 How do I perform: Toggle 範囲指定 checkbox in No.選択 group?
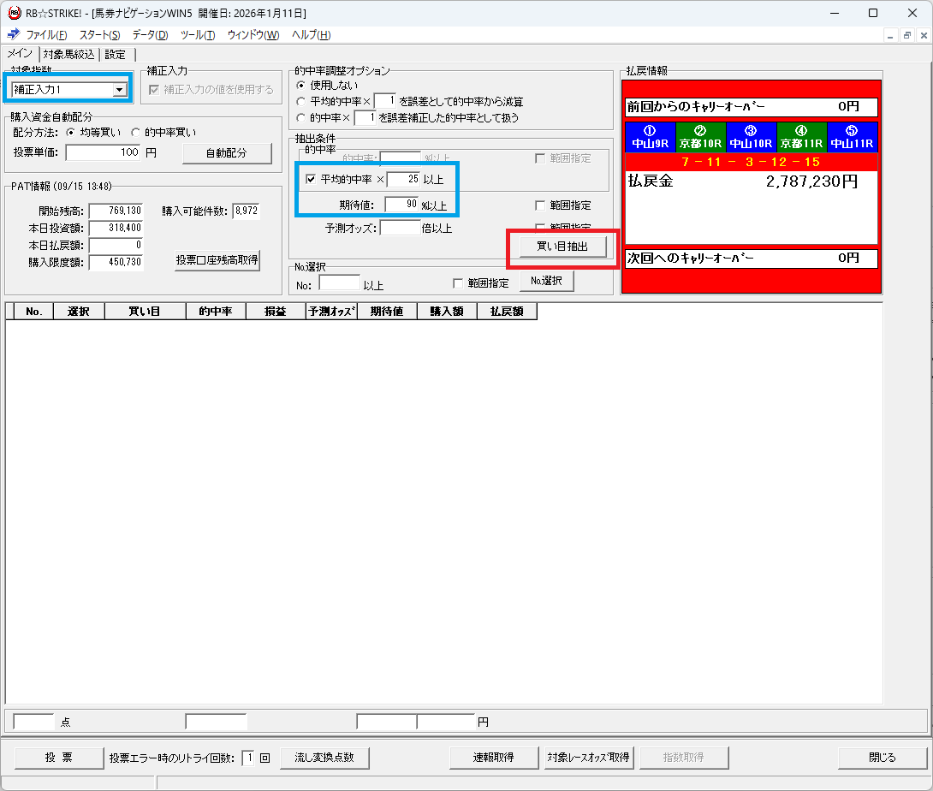[458, 283]
